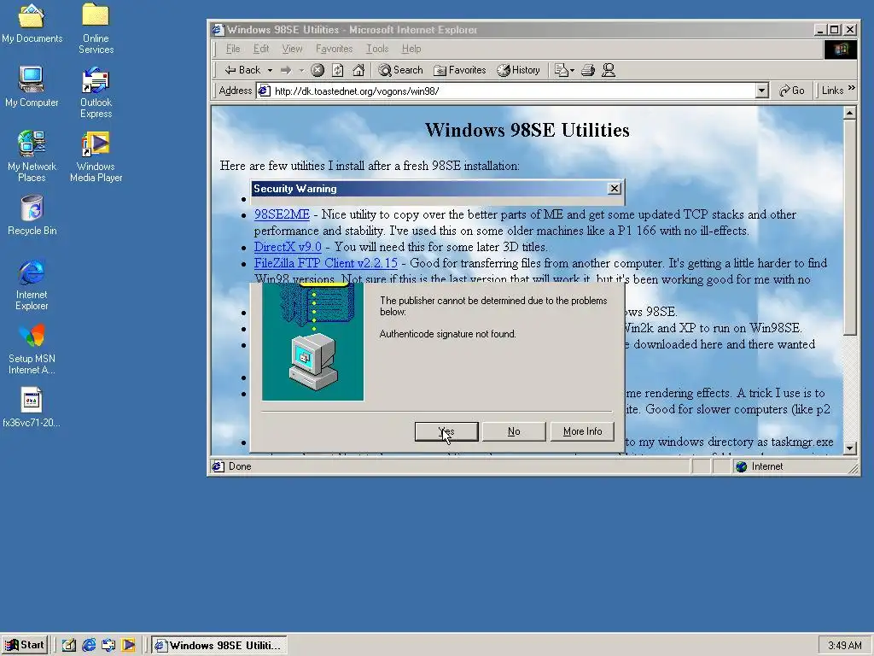
Task: Click the page scrollbar down arrow
Action: 849,448
